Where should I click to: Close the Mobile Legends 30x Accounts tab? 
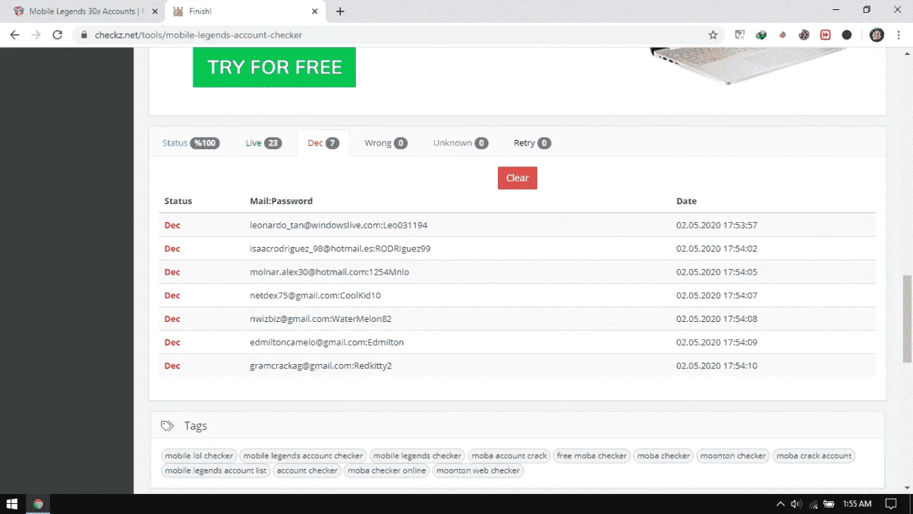point(155,11)
